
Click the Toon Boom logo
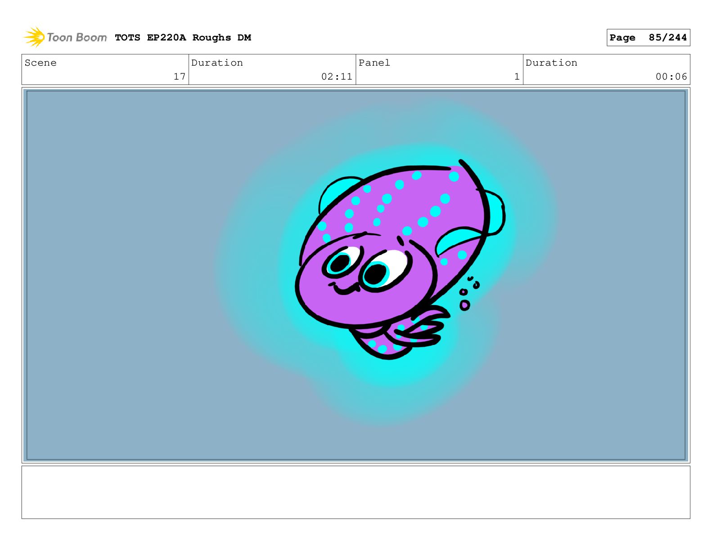(65, 37)
